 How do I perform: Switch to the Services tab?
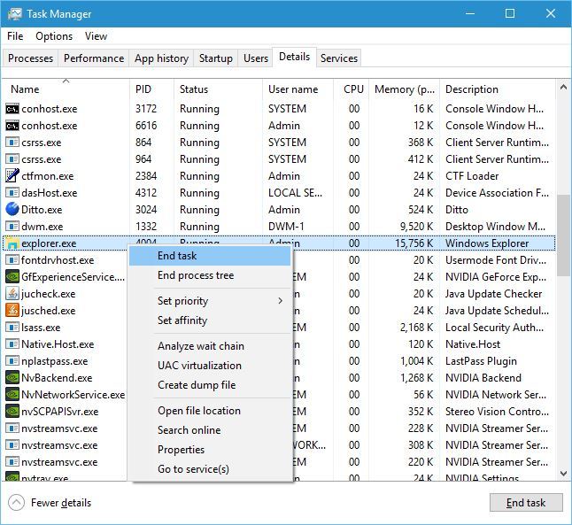[x=339, y=58]
